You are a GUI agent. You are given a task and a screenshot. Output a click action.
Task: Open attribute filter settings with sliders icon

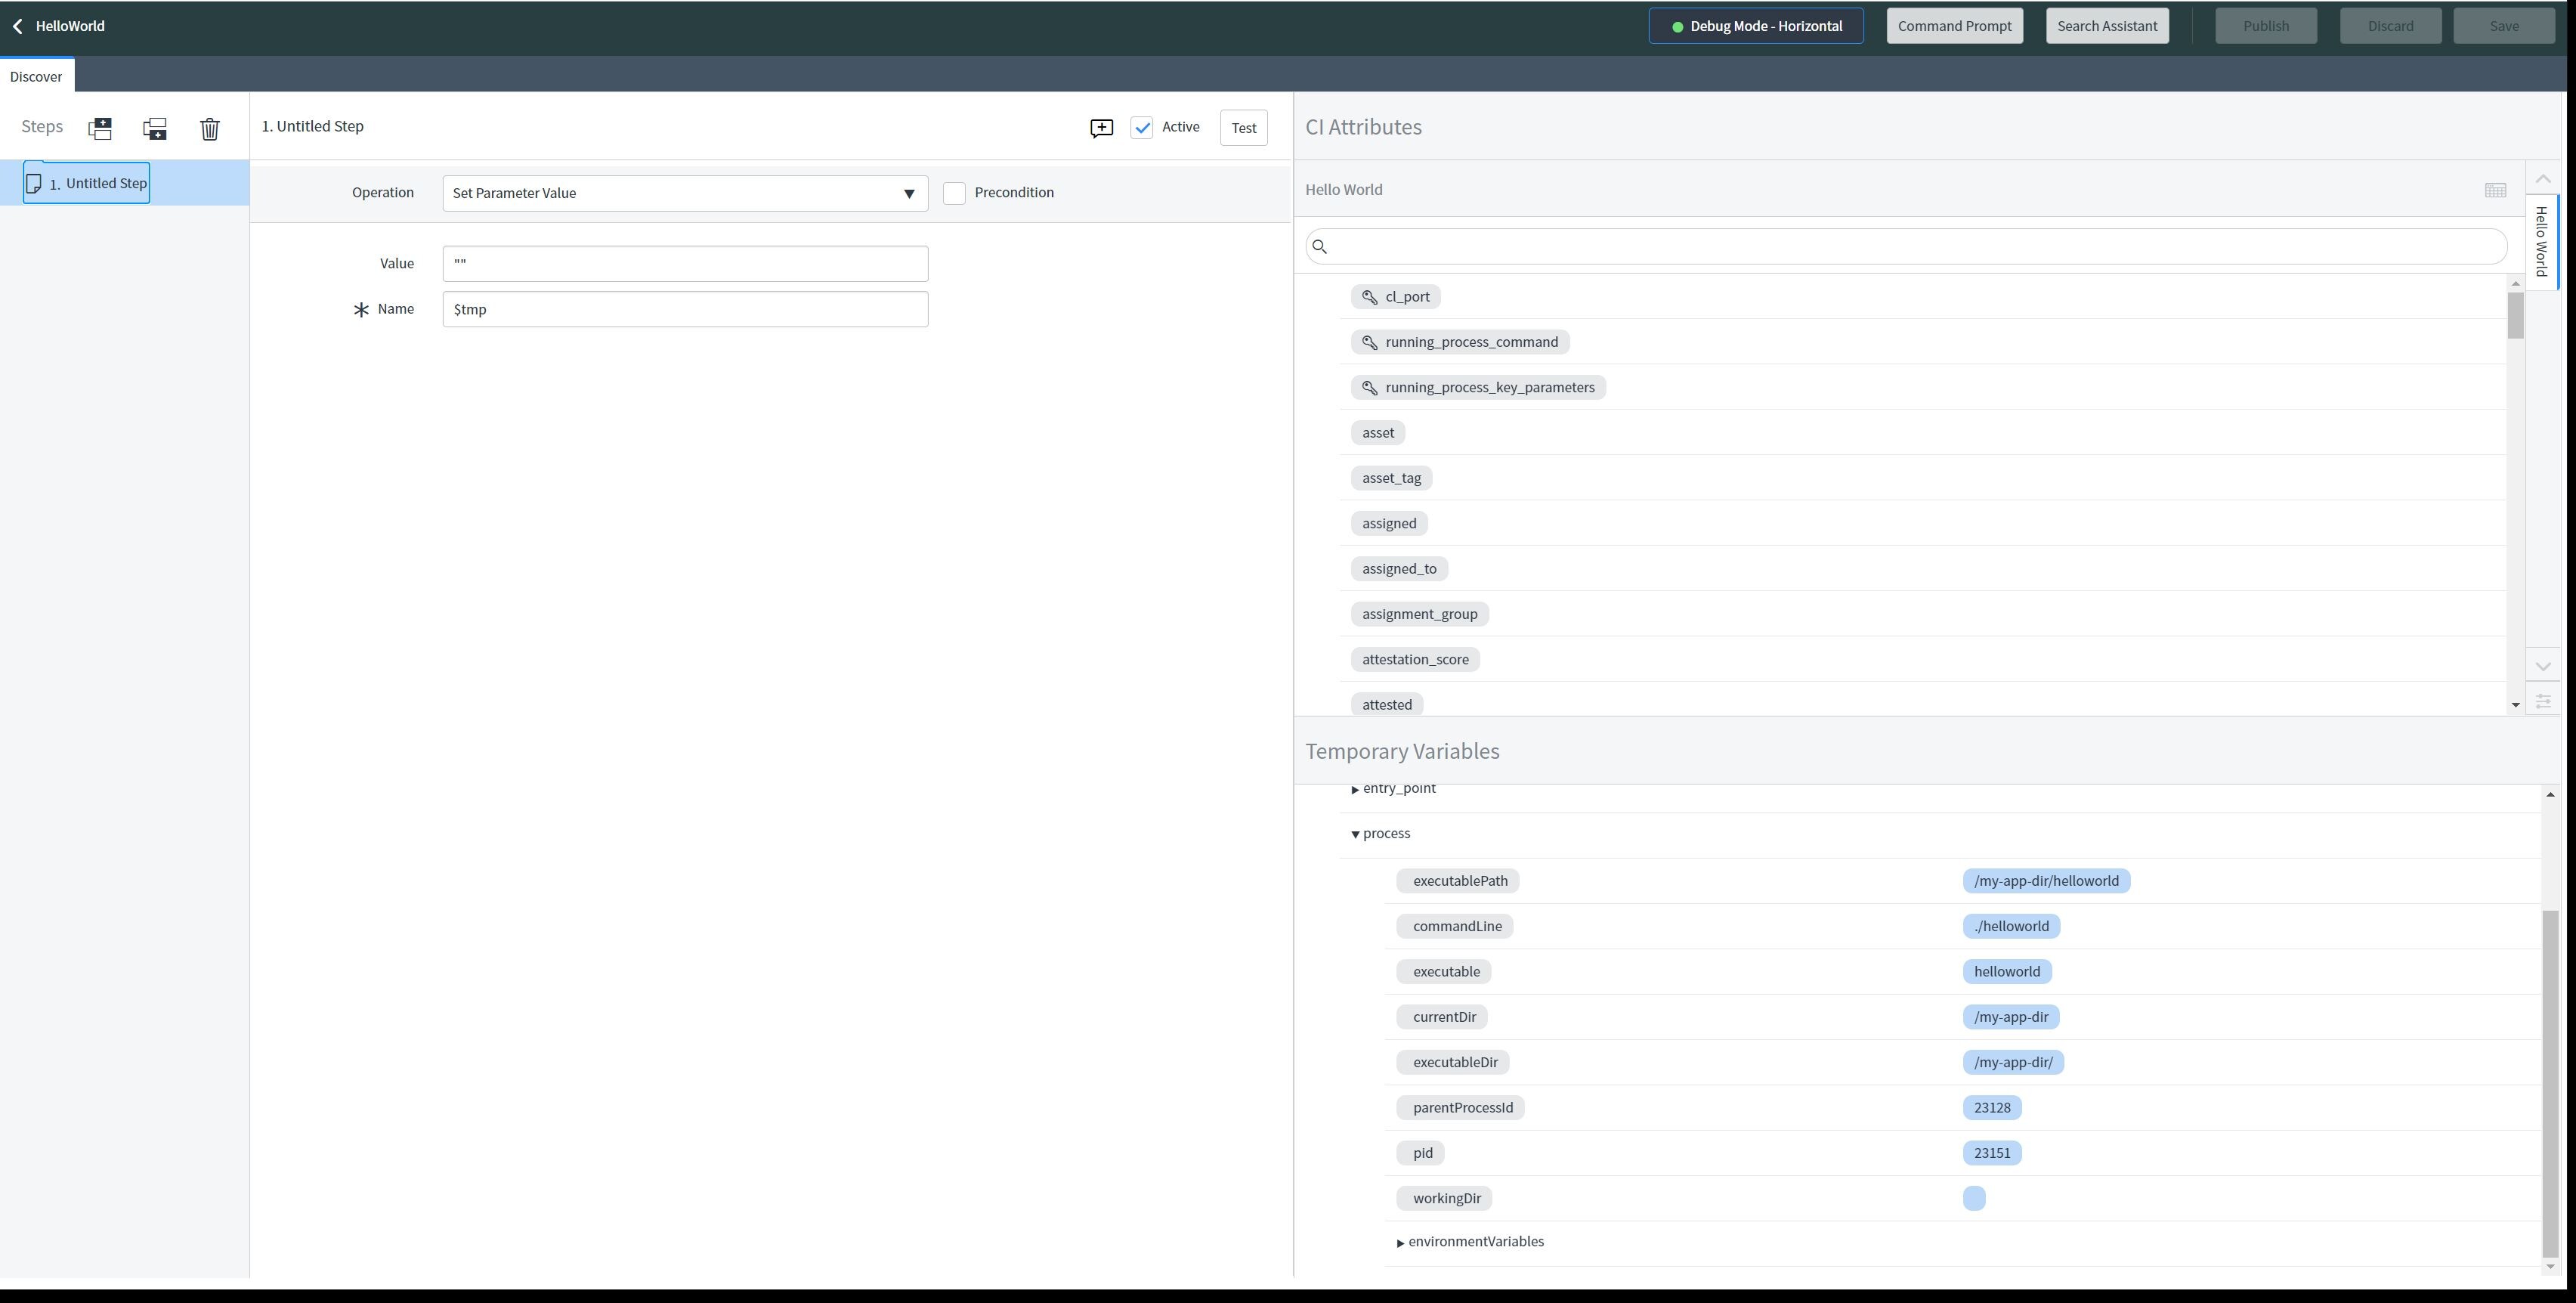2544,701
